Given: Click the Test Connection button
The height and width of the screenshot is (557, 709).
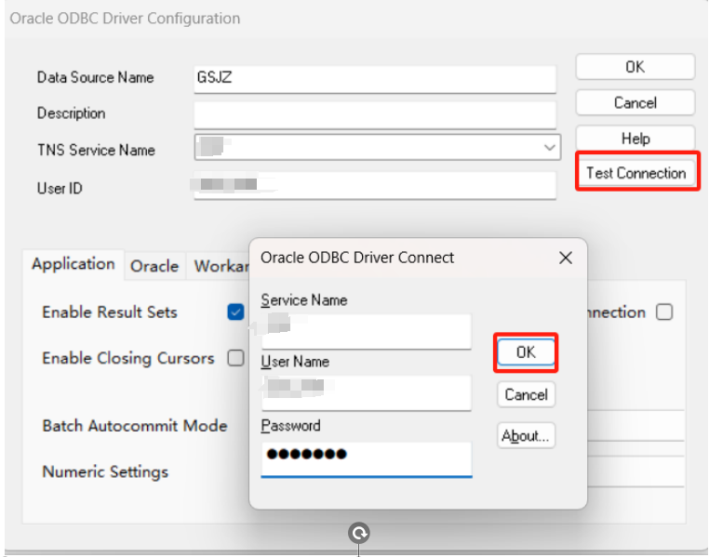Looking at the screenshot, I should [636, 173].
